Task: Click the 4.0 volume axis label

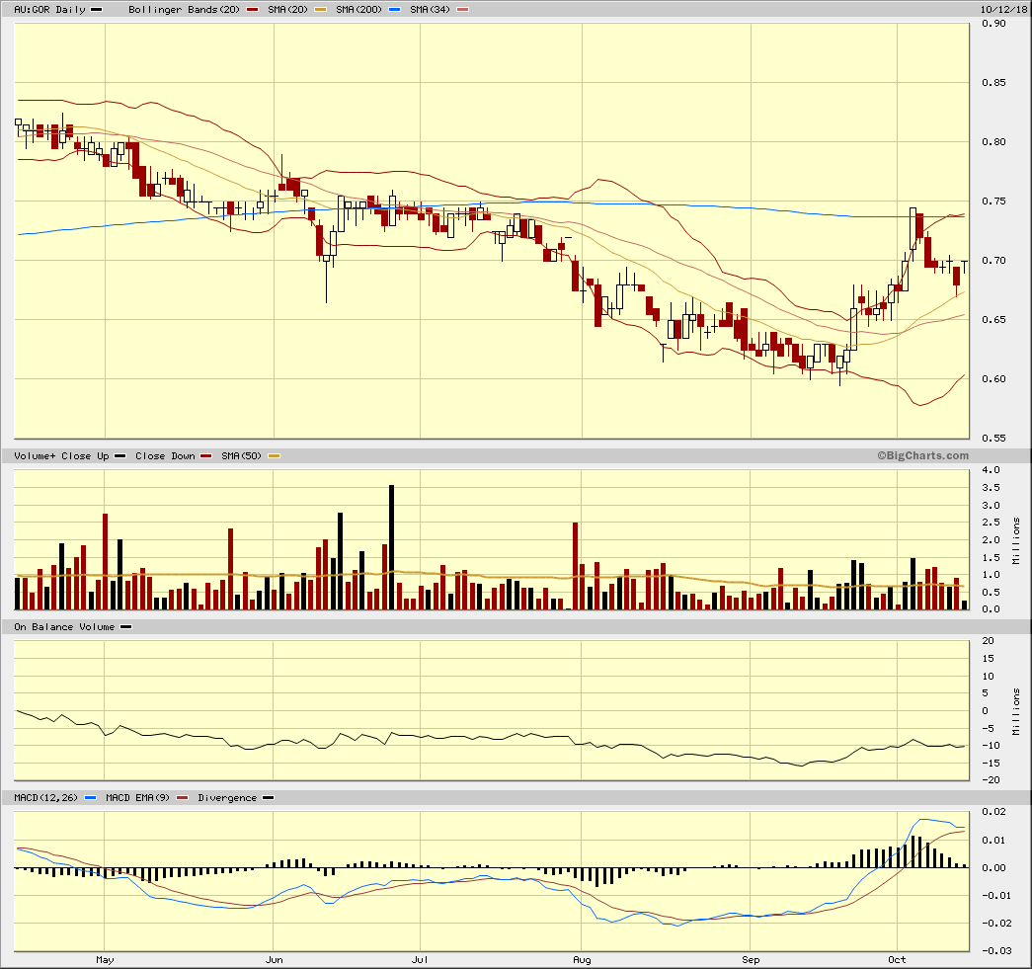Action: (991, 469)
